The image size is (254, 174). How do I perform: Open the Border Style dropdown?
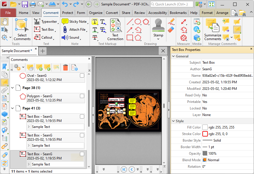(x=227, y=140)
